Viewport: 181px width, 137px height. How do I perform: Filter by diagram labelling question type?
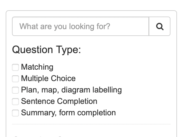15,90
